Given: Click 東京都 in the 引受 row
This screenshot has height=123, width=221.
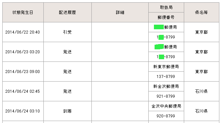Looking at the screenshot, I should 202,32.
